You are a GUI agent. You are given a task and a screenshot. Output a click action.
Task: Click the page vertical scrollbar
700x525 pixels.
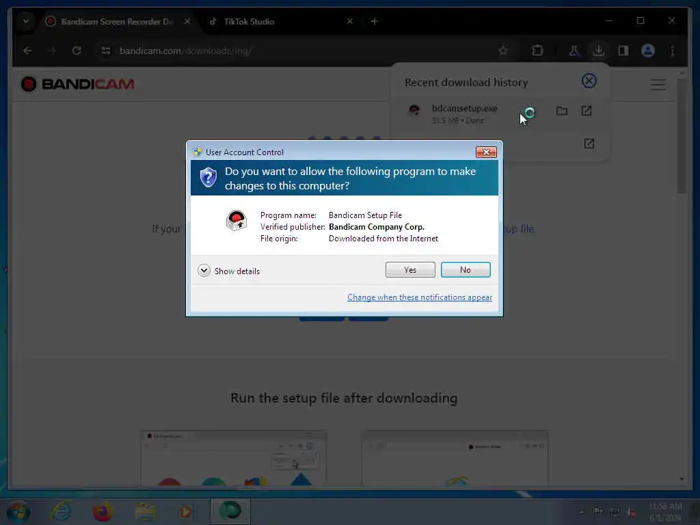(x=682, y=136)
